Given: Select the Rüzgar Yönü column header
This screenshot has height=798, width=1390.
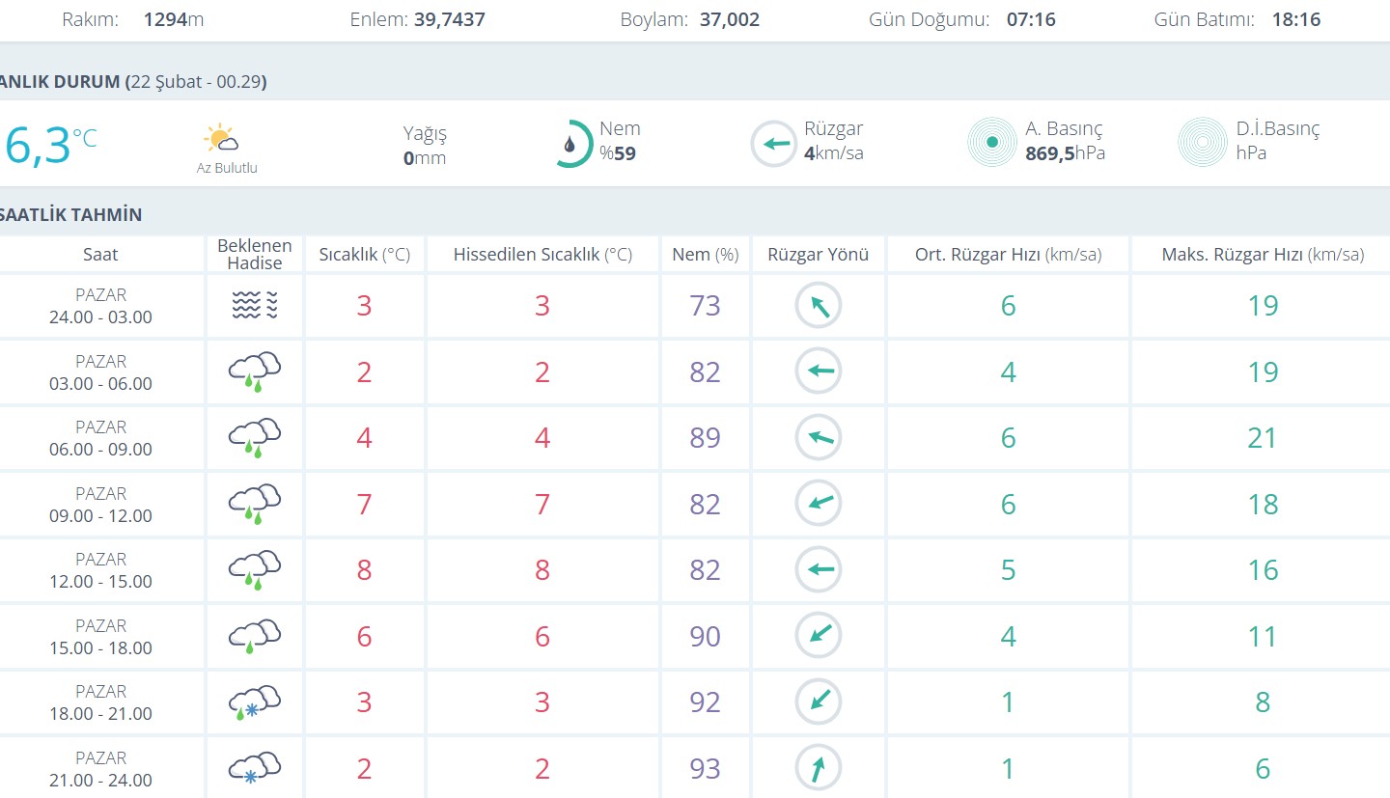Looking at the screenshot, I should [819, 255].
